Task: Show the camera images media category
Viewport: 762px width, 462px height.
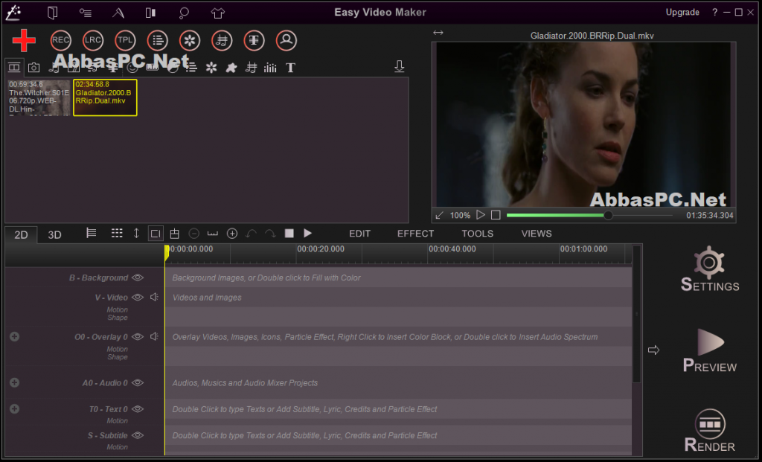Action: [x=33, y=68]
